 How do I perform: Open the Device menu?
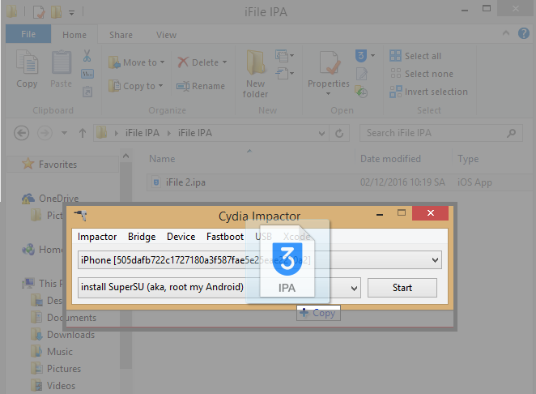point(181,237)
